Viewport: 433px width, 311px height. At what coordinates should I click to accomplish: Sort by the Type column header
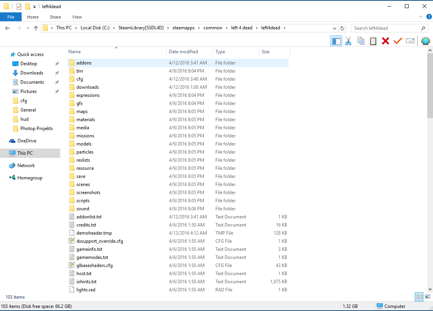[x=220, y=52]
